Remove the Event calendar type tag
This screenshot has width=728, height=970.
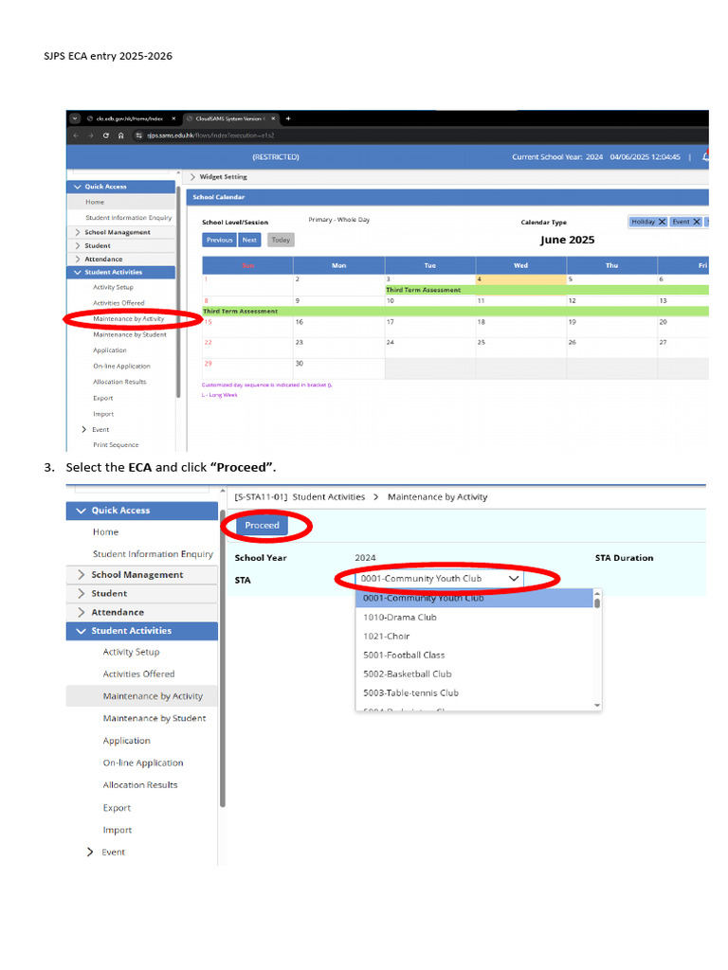click(x=697, y=222)
